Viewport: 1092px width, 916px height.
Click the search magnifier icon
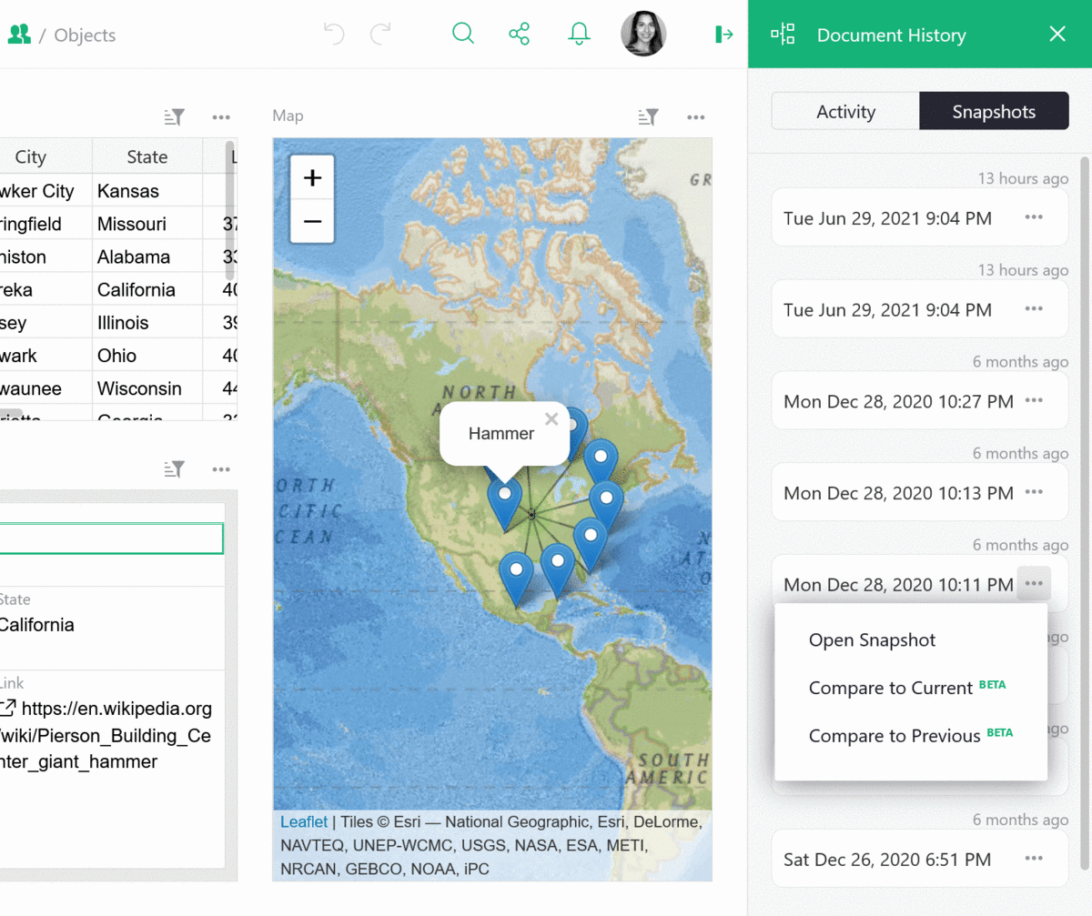click(x=463, y=35)
